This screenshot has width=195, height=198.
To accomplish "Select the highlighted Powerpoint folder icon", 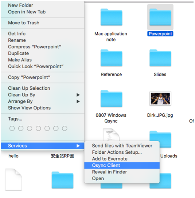I will tap(160, 17).
